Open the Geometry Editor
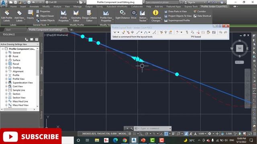Image resolution: width=257 pixels, height=144 pixels. [76, 16]
